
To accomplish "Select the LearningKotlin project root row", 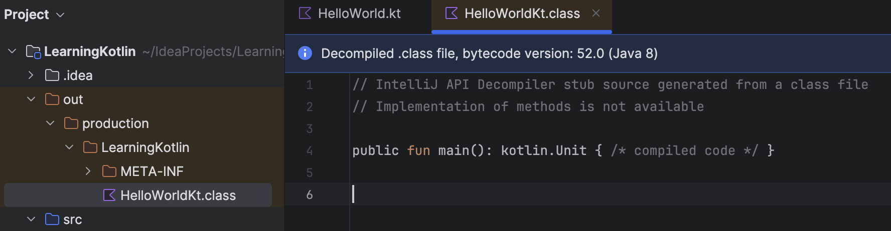I will [142, 51].
